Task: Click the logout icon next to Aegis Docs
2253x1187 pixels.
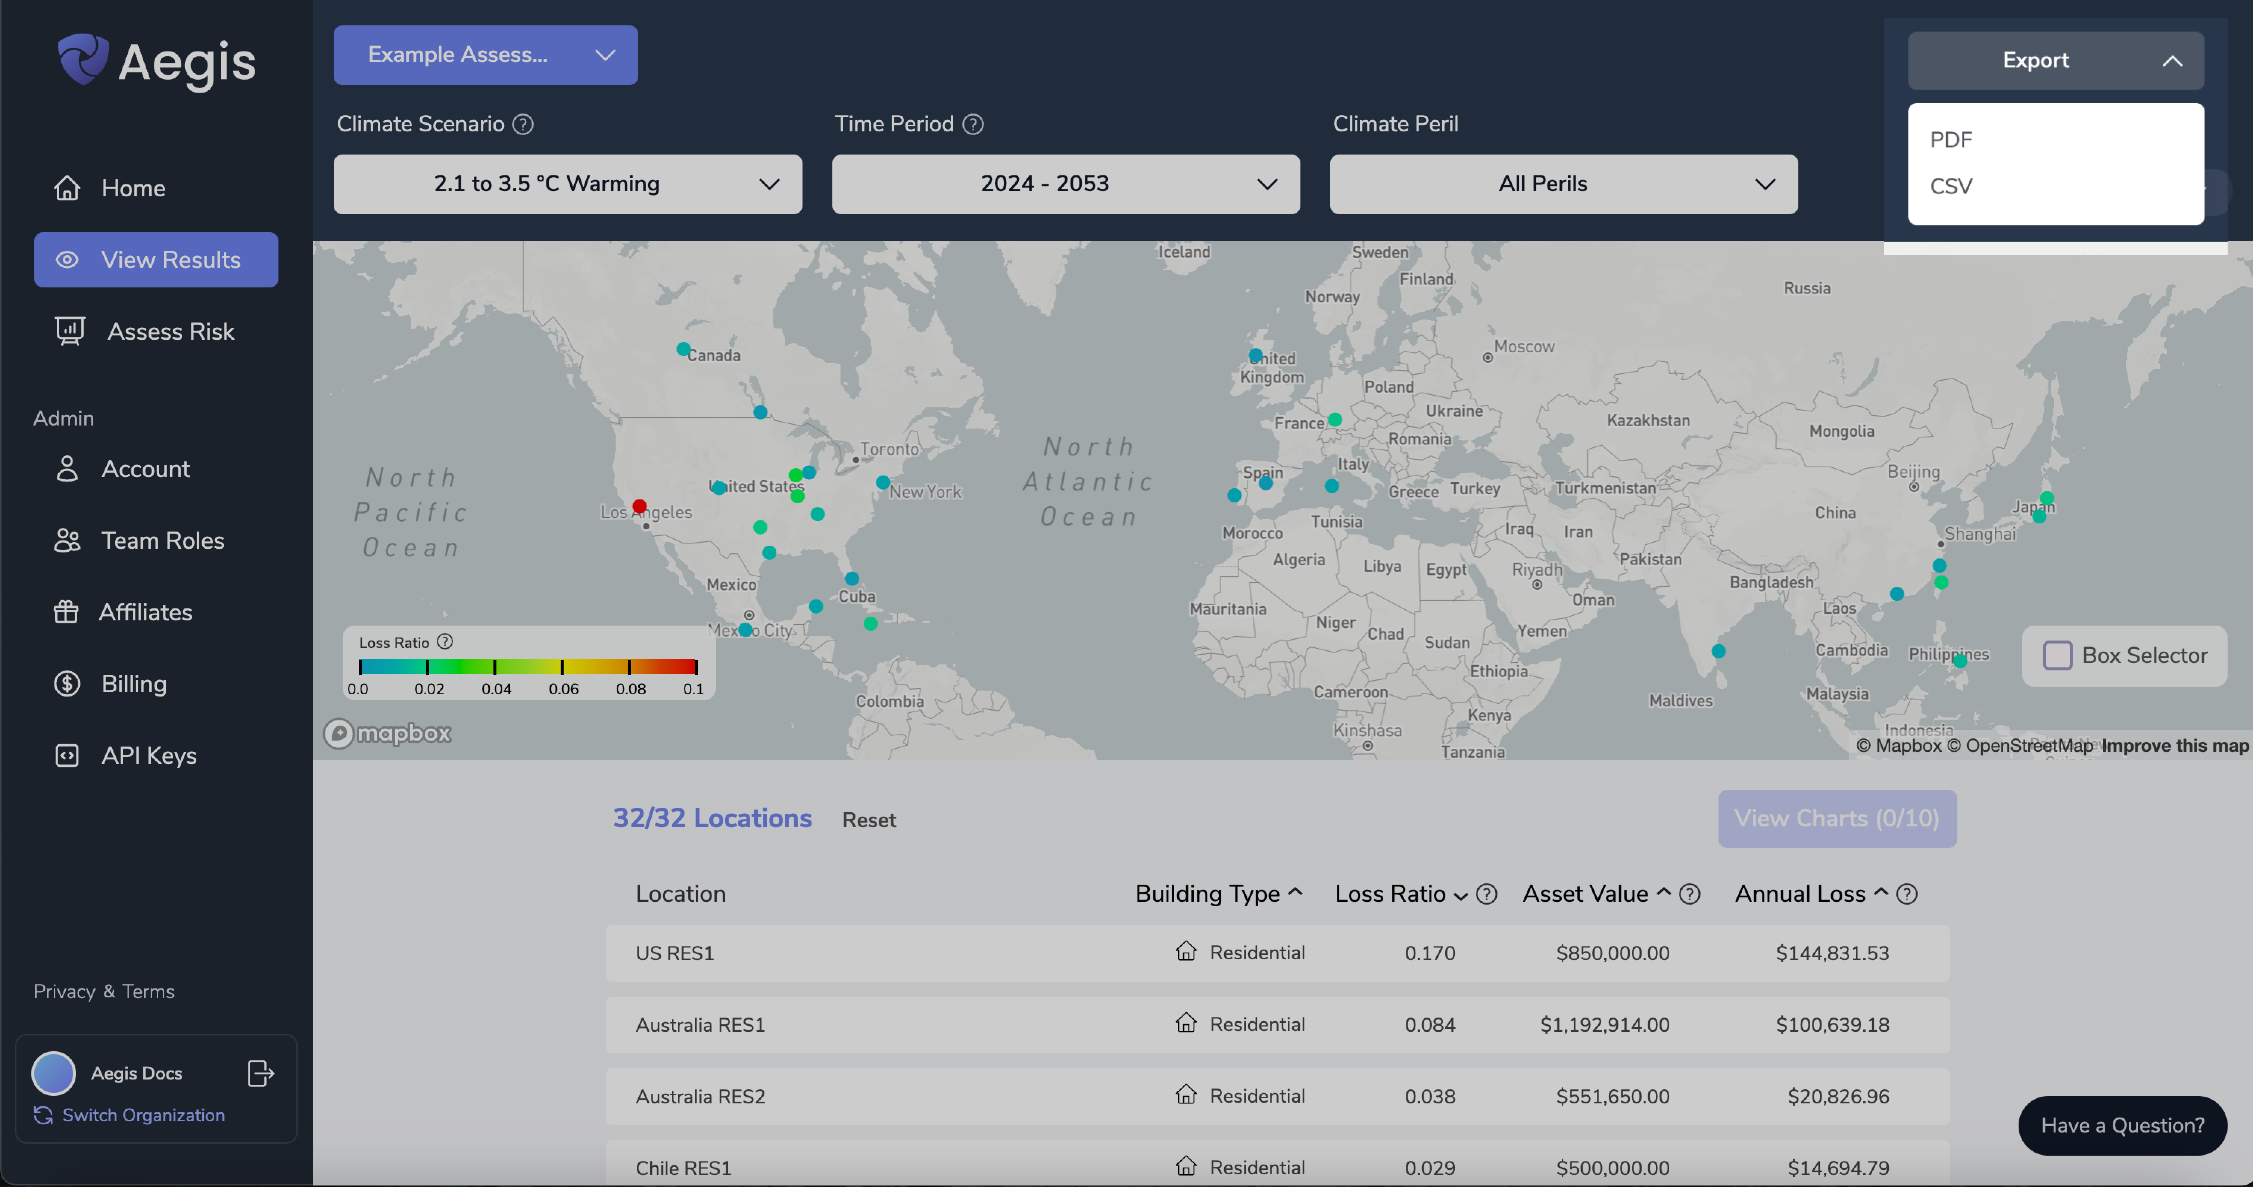Action: (261, 1073)
